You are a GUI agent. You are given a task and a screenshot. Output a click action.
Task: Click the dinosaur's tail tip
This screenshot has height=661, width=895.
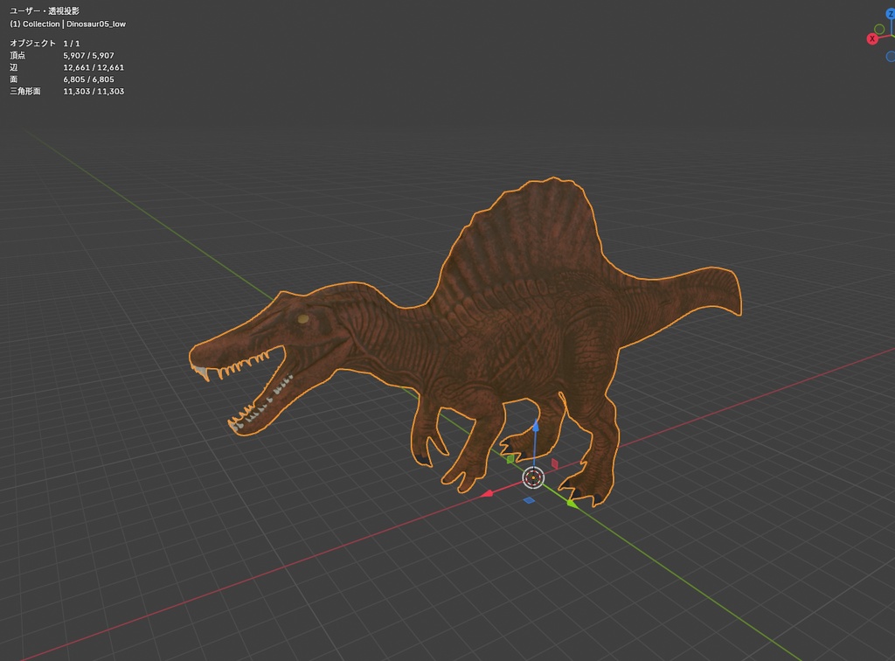click(x=731, y=291)
